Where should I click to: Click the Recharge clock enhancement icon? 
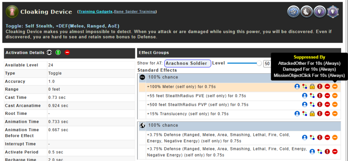coord(307,11)
